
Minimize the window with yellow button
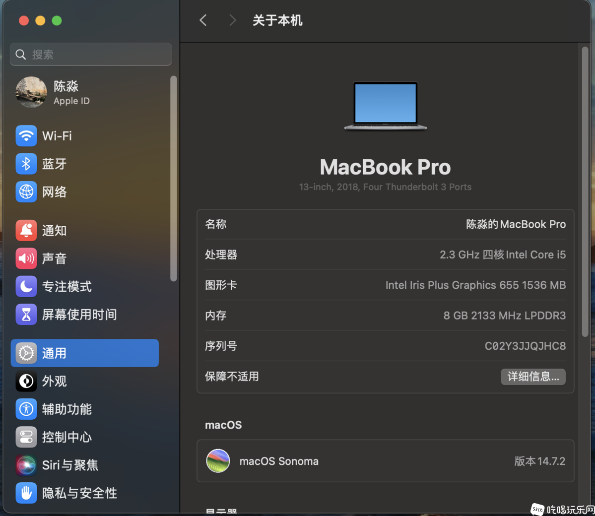point(40,20)
